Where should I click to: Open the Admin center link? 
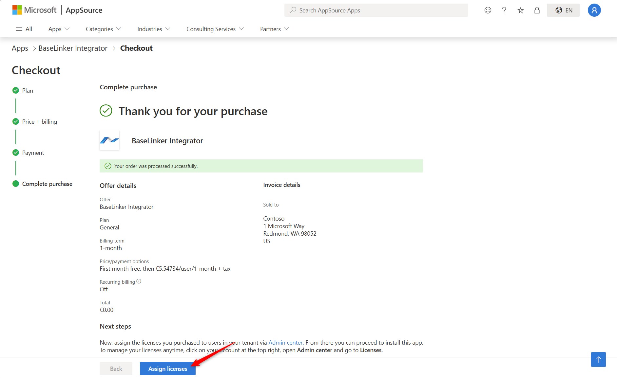pos(285,342)
